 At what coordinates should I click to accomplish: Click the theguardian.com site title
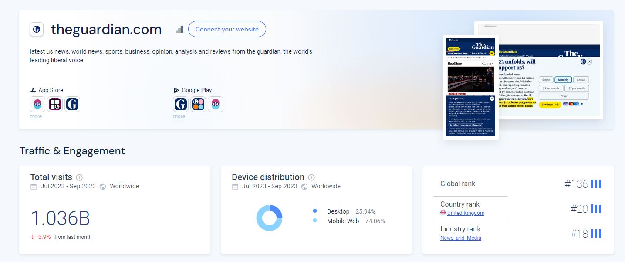click(x=106, y=30)
